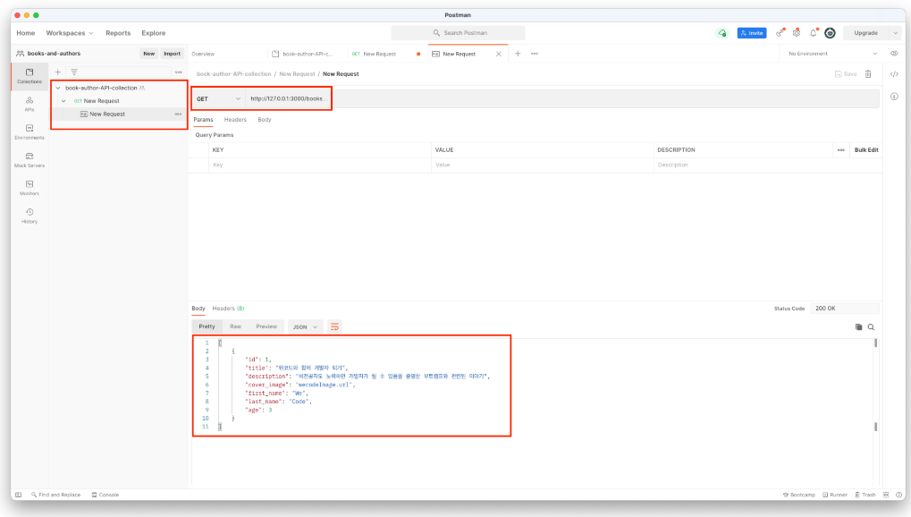The image size is (911, 517).
Task: Open more actions for selected New Request example
Action: pyautogui.click(x=178, y=114)
